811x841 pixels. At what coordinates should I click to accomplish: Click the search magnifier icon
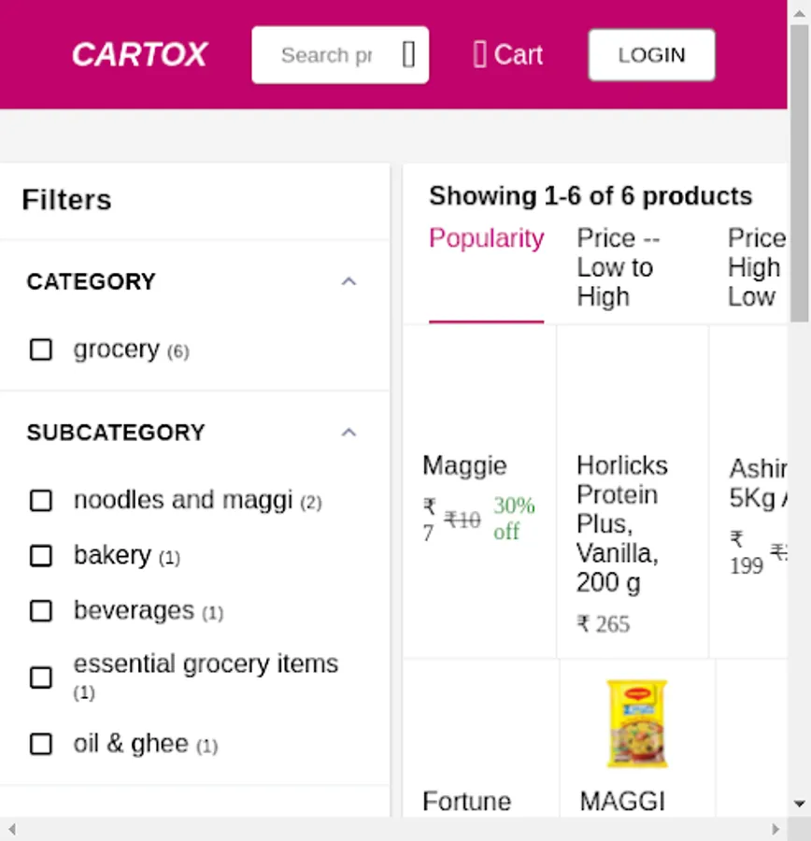point(408,55)
